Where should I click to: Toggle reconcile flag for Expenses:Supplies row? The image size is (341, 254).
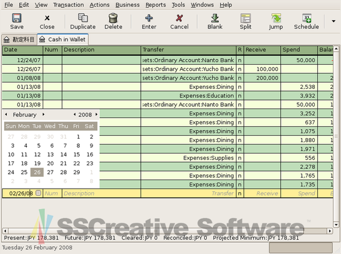pyautogui.click(x=240, y=158)
